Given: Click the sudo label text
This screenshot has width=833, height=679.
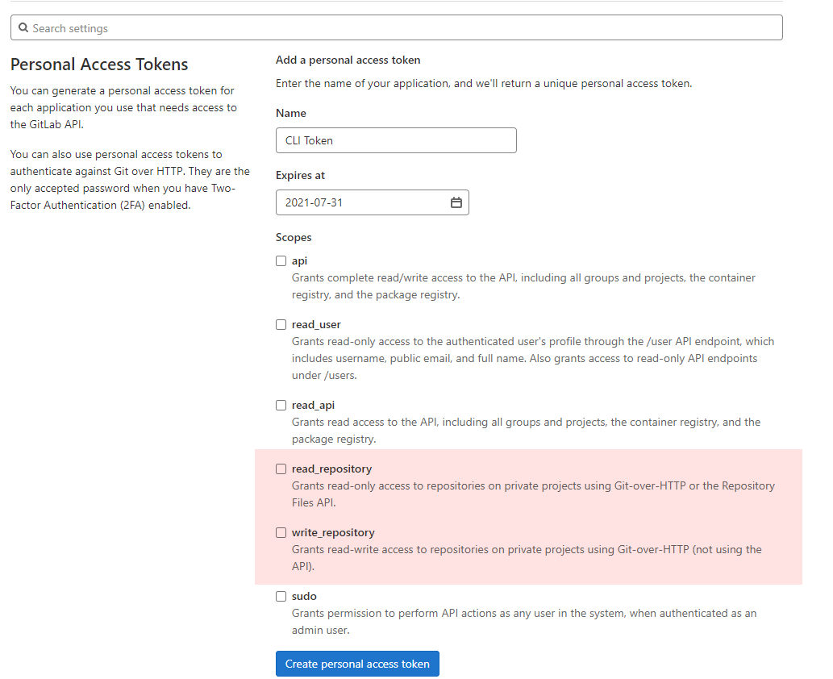Looking at the screenshot, I should pyautogui.click(x=304, y=596).
